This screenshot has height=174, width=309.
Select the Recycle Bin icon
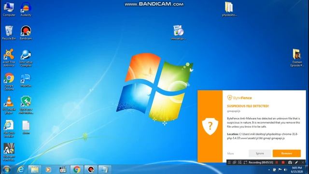click(9, 33)
